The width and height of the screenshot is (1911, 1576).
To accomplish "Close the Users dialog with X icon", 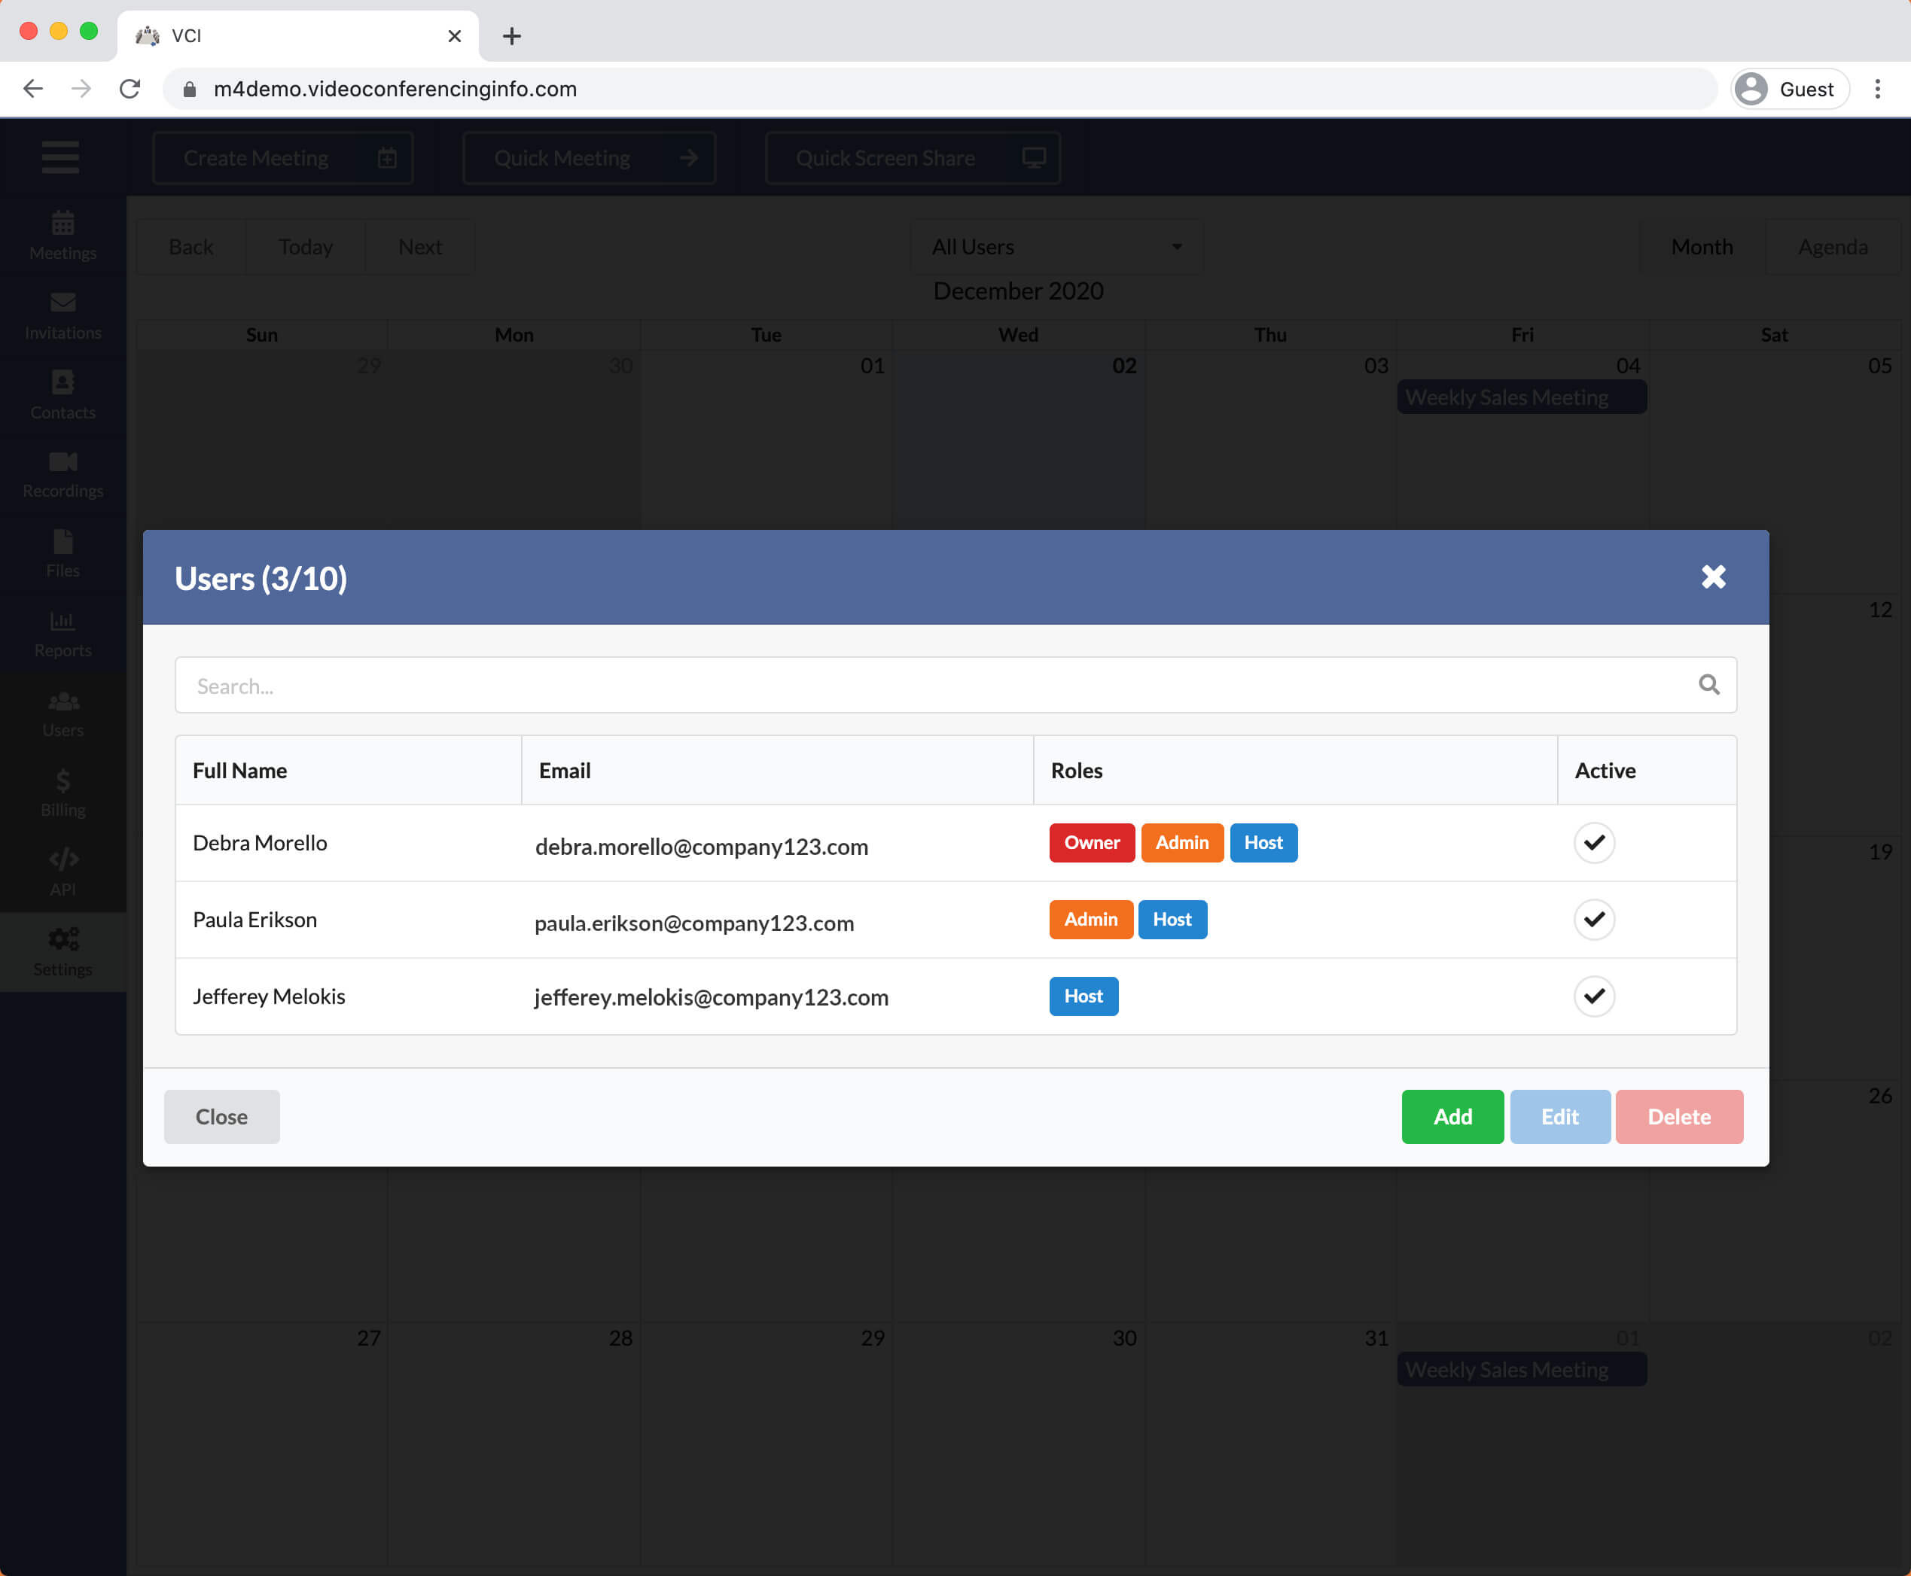I will click(x=1713, y=577).
